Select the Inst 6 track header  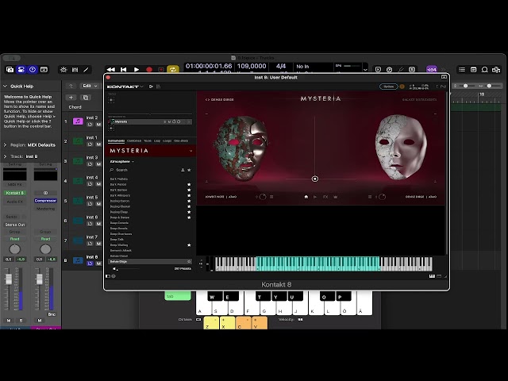tap(83, 221)
